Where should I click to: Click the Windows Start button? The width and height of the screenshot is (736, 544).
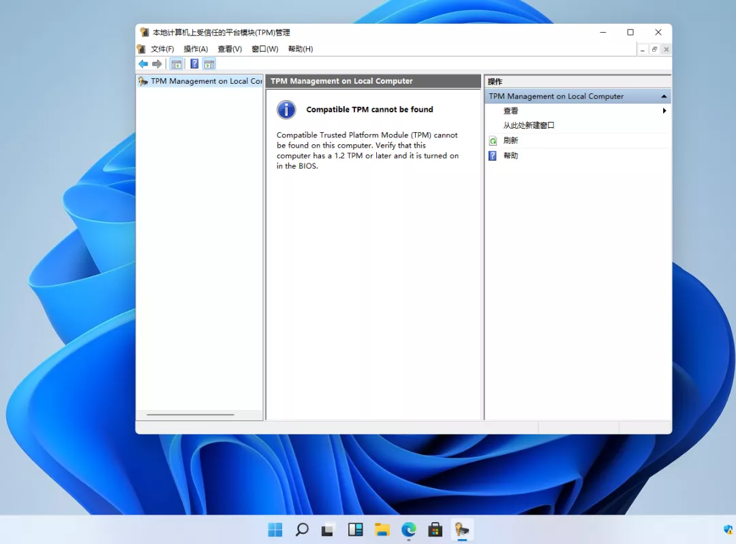point(275,530)
